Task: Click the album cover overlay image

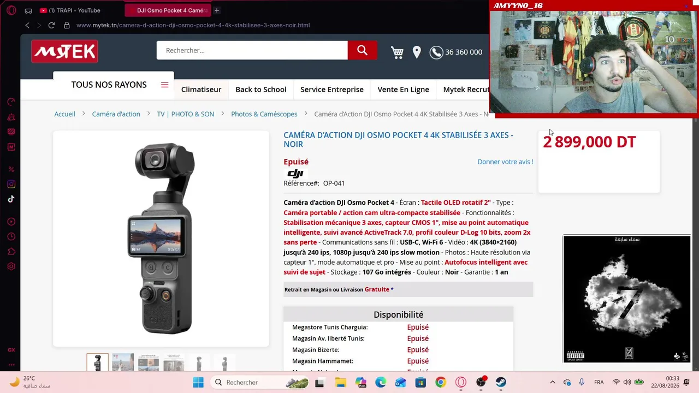Action: (627, 299)
